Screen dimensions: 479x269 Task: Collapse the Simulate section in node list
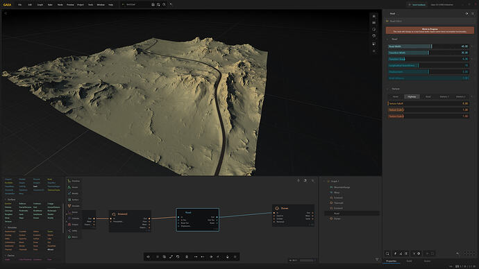5,227
